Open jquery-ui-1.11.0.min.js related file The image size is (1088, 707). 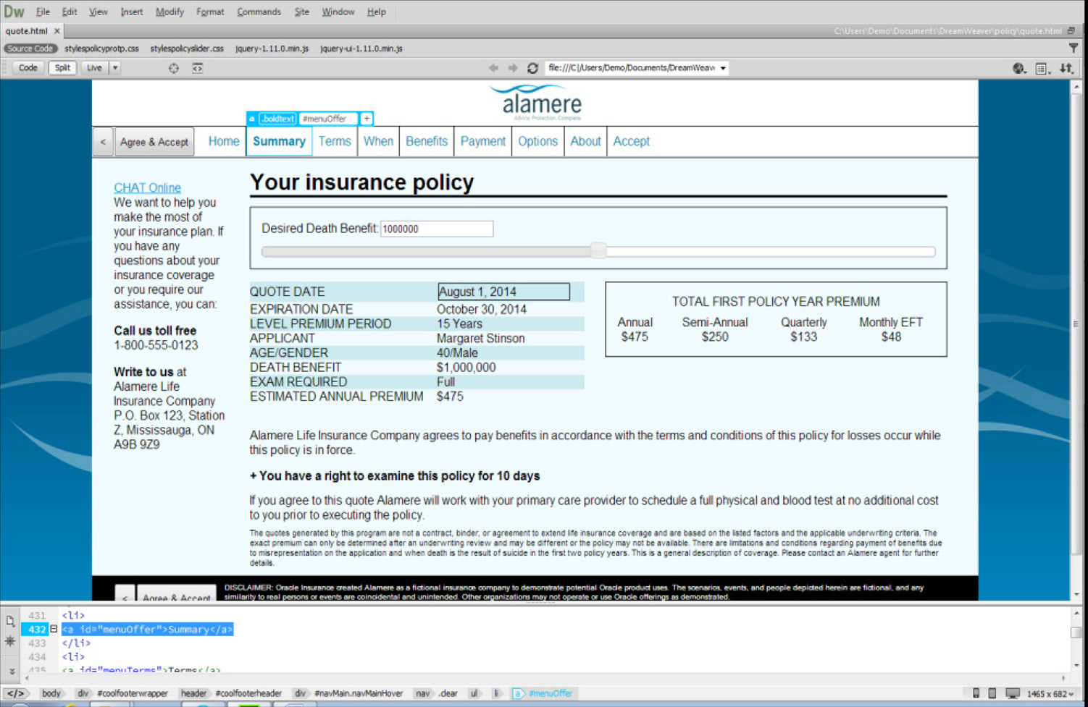[x=361, y=48]
